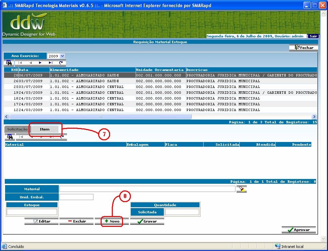This screenshot has height=251, width=328.
Task: Click the Internet Explorer title bar icon
Action: tap(4, 5)
